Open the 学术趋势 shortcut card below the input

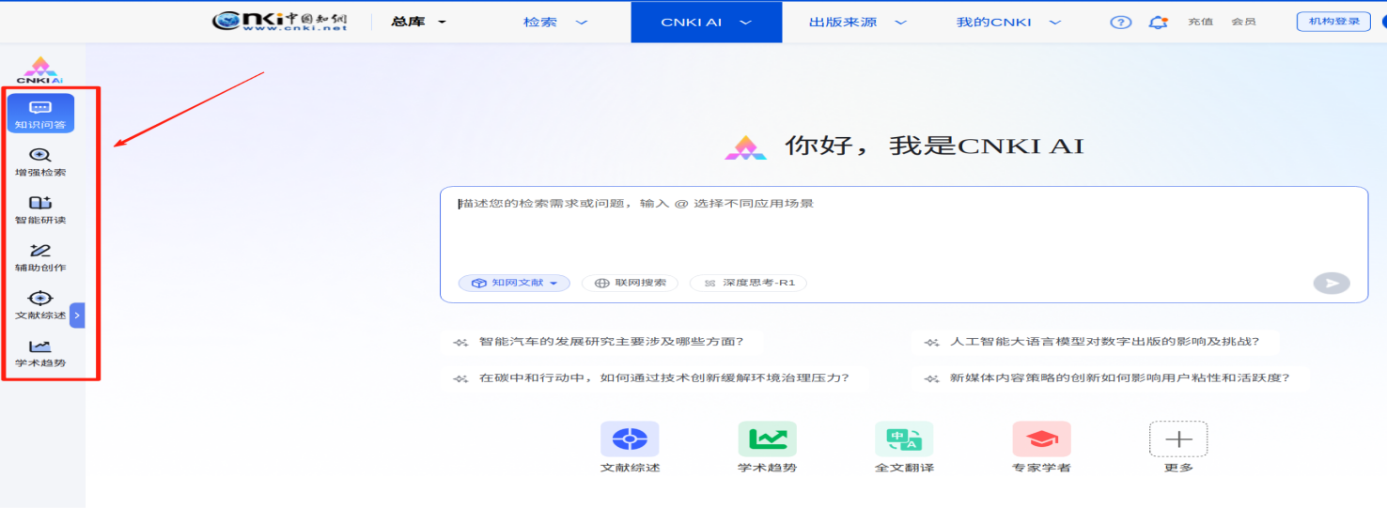pyautogui.click(x=767, y=448)
